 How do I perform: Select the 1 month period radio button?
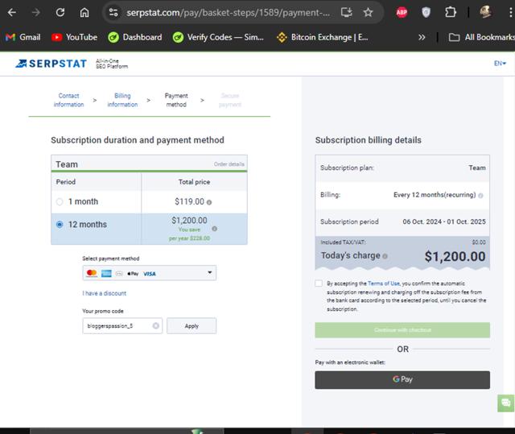[60, 202]
